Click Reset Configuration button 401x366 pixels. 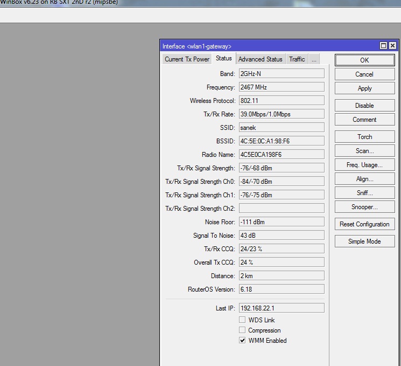(364, 224)
